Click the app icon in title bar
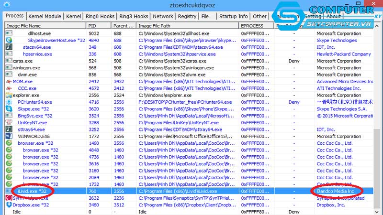Viewport: 383px width, 215px height. pos(7,4)
